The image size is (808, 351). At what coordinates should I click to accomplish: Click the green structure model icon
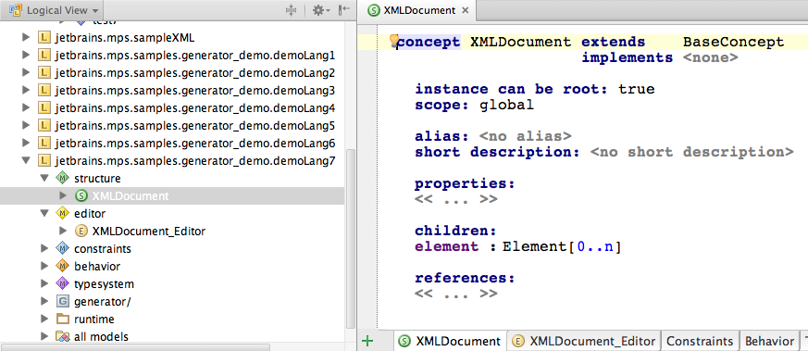click(62, 179)
